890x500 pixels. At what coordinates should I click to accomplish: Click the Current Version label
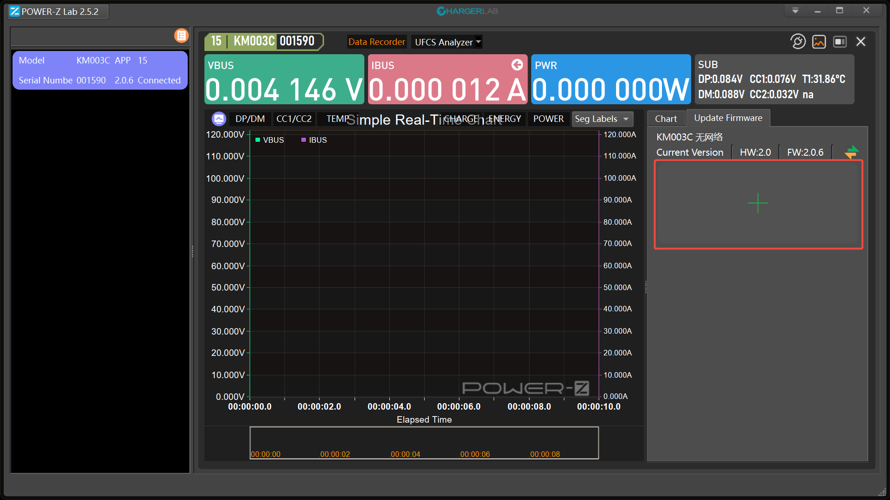click(x=690, y=152)
